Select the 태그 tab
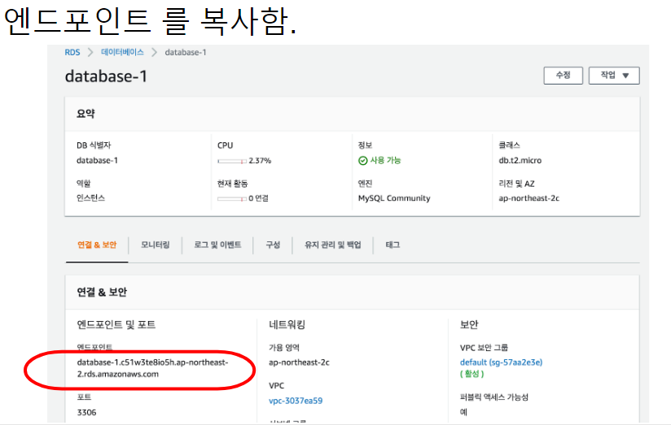 393,245
